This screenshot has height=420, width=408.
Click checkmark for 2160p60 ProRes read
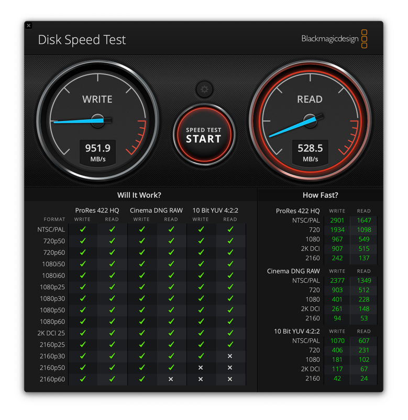click(x=112, y=379)
